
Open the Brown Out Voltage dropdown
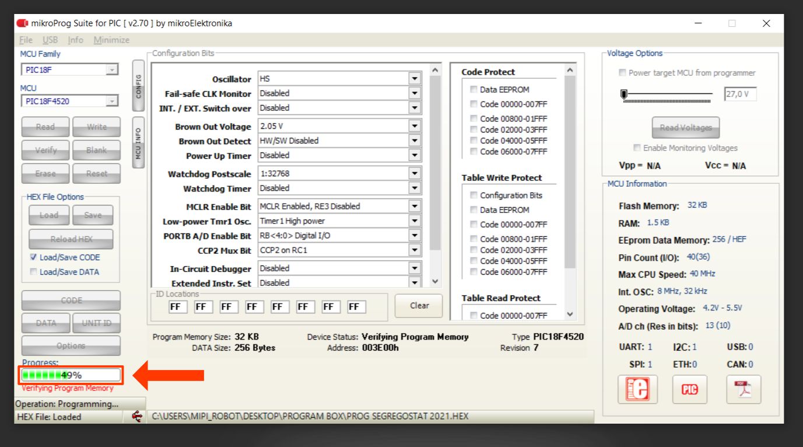pyautogui.click(x=415, y=126)
